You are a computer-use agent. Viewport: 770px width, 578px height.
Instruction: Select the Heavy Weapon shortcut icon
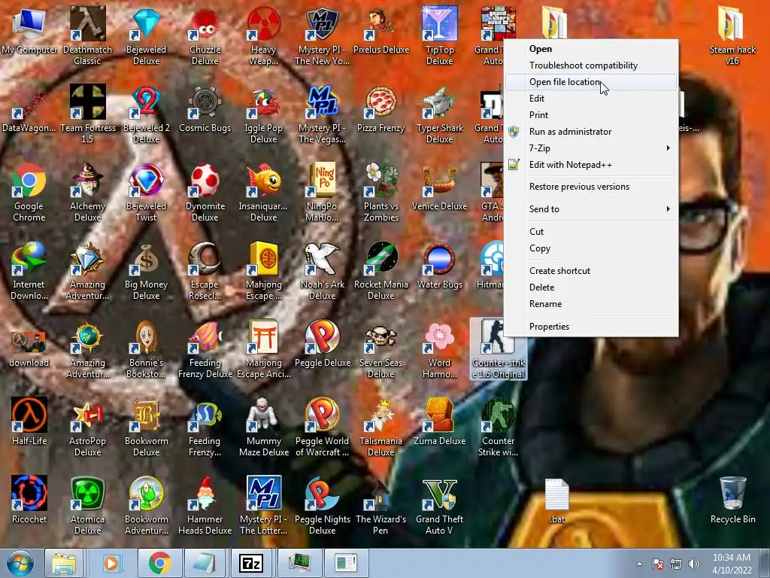click(264, 23)
